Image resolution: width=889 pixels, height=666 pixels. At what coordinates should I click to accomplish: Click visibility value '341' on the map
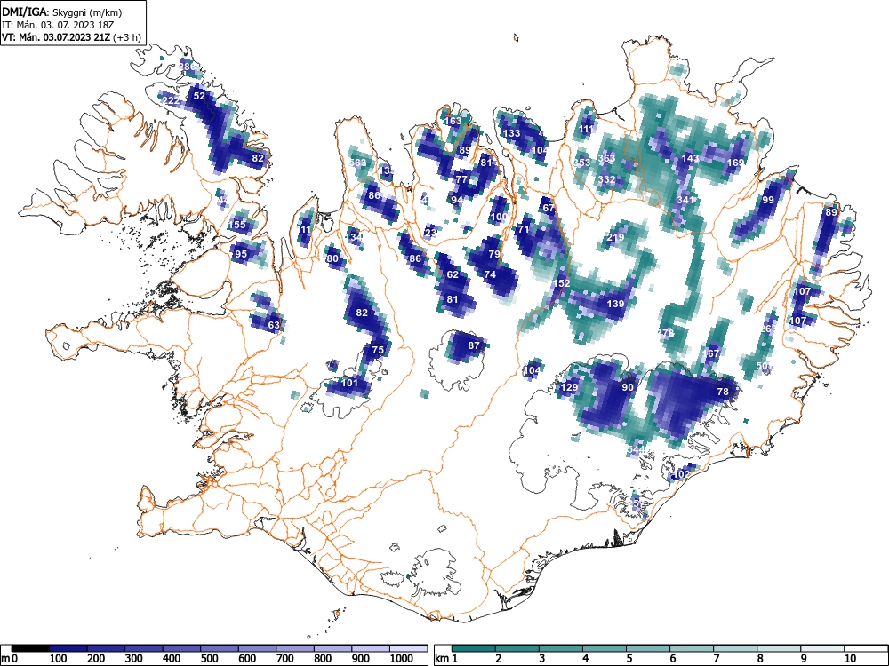(x=685, y=200)
